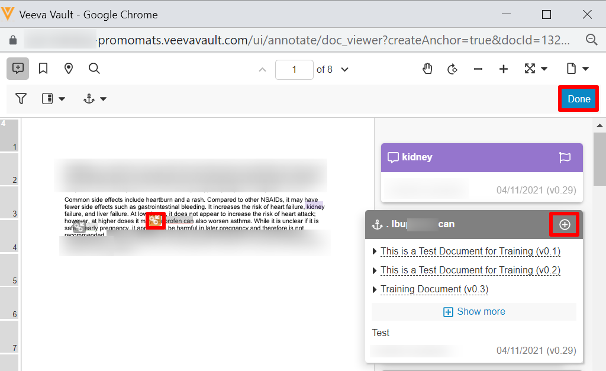606x371 pixels.
Task: Open the page list dropdown chevron
Action: pos(345,70)
